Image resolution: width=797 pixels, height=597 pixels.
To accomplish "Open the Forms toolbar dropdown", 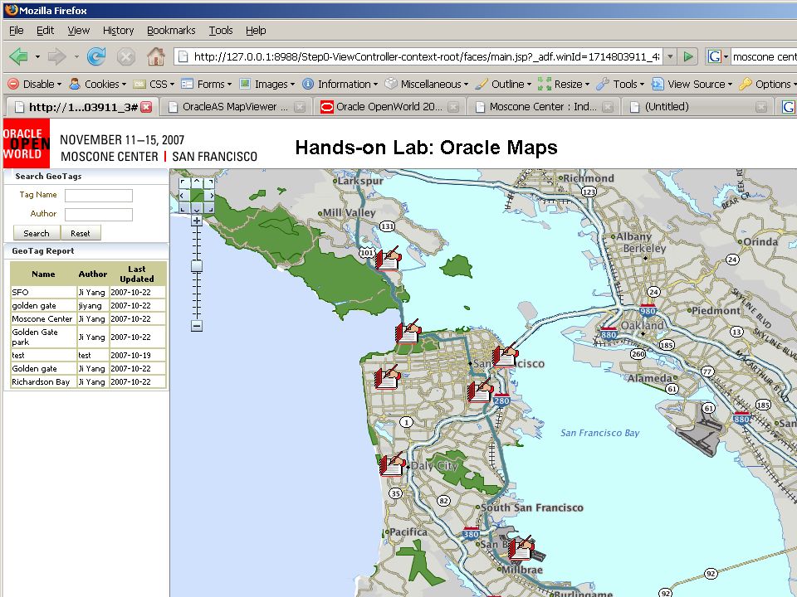I will [207, 85].
